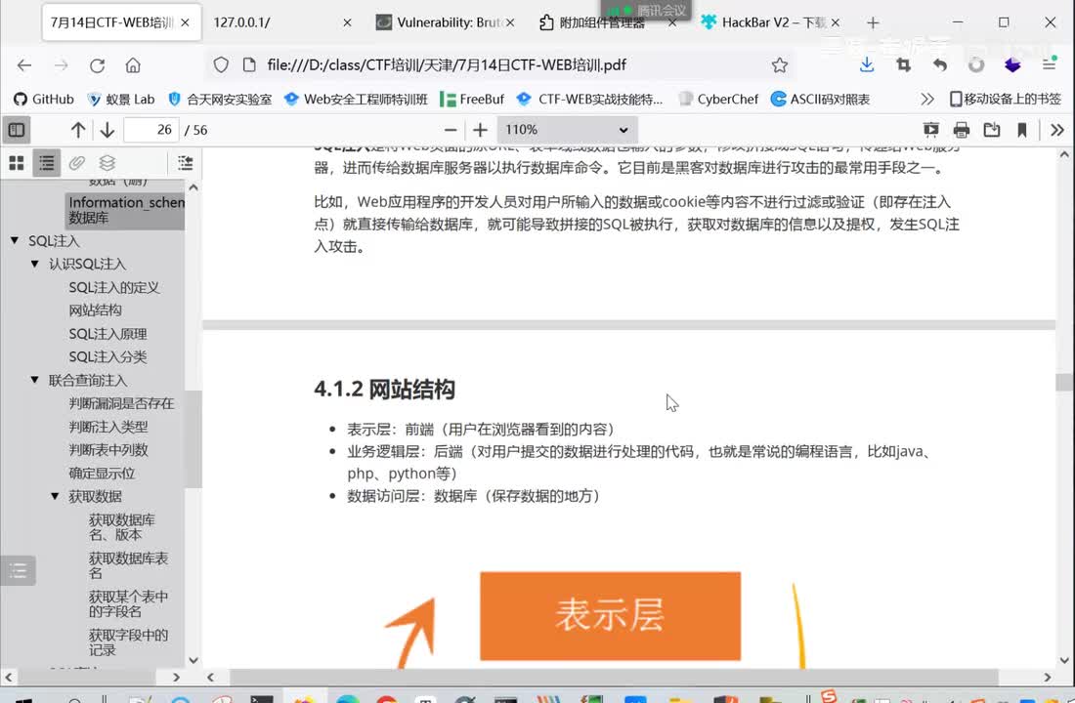This screenshot has height=703, width=1075.
Task: Click the current outline item button in sidebar
Action: coord(185,162)
